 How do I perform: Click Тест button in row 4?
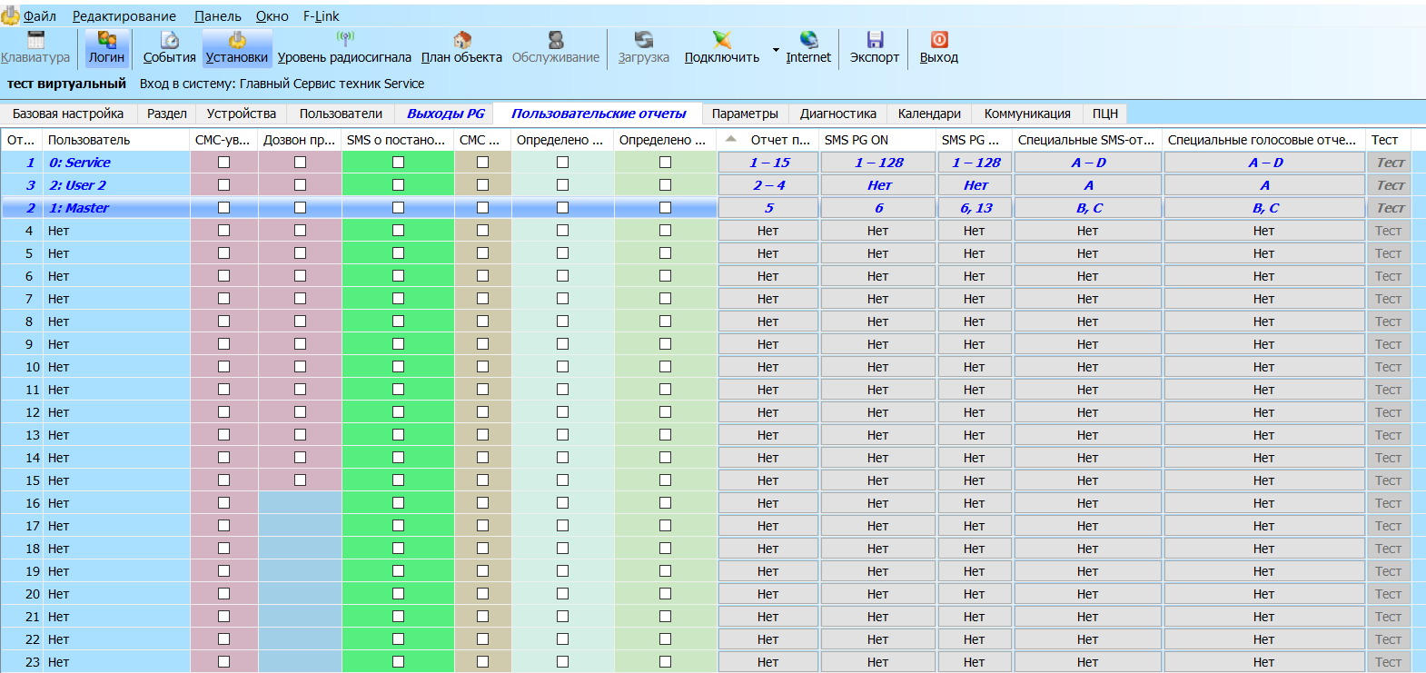[1391, 231]
